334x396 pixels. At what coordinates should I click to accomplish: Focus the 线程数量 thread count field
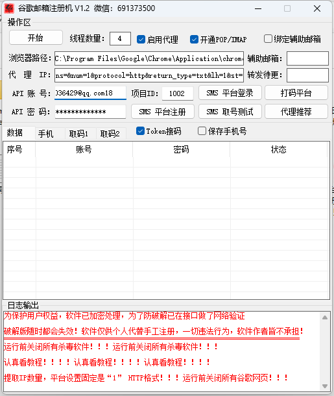pyautogui.click(x=120, y=39)
